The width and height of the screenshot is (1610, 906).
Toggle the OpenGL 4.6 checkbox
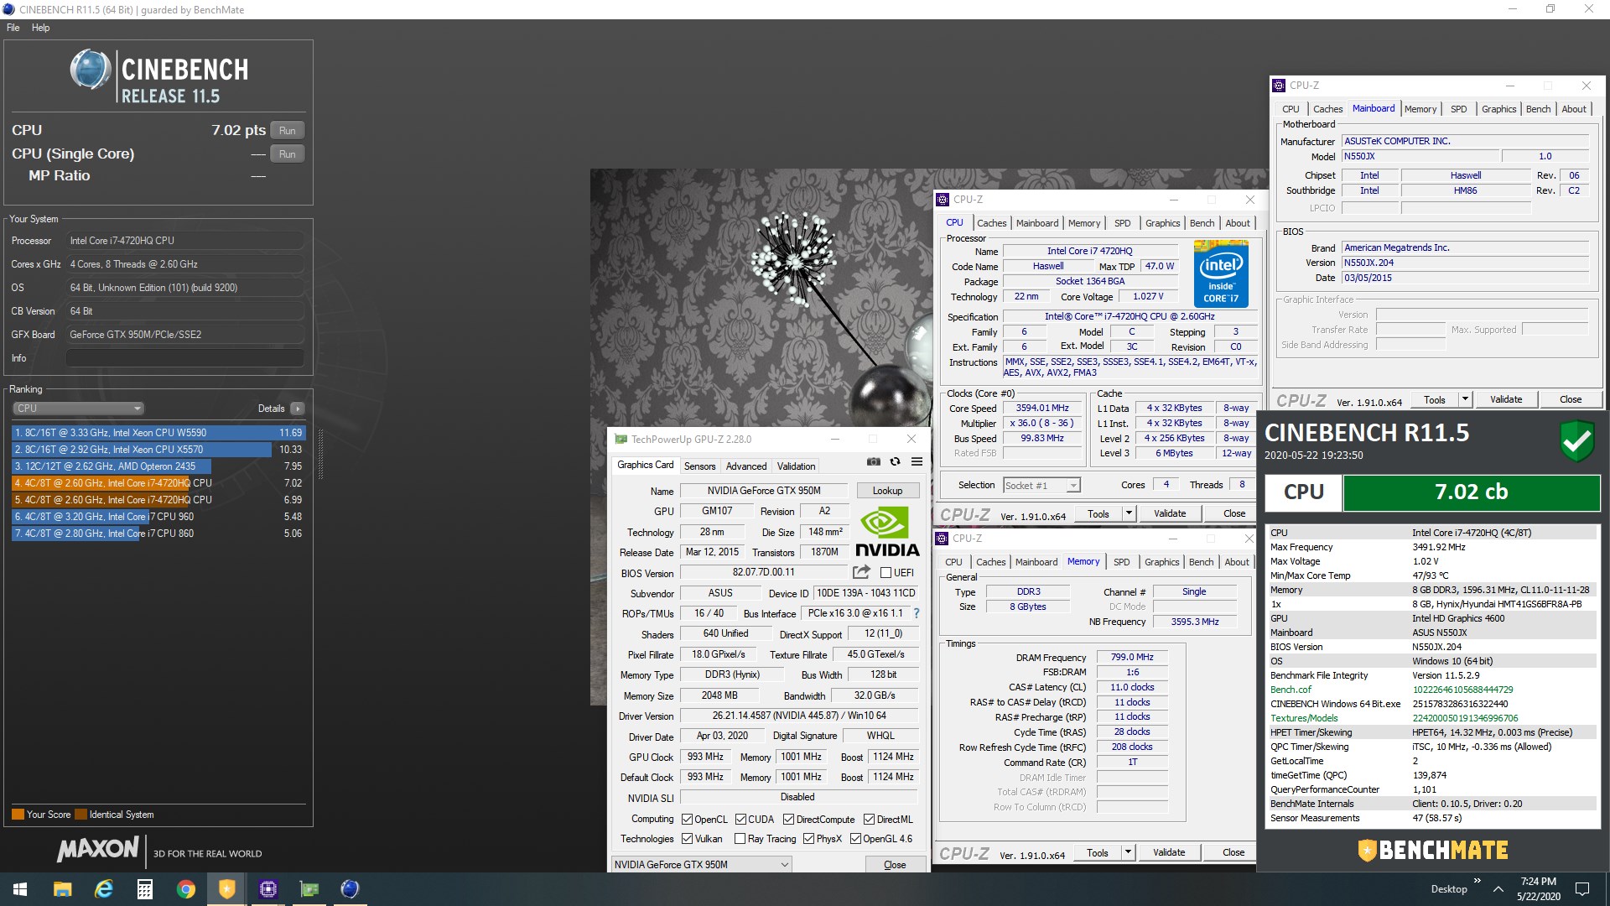click(855, 839)
